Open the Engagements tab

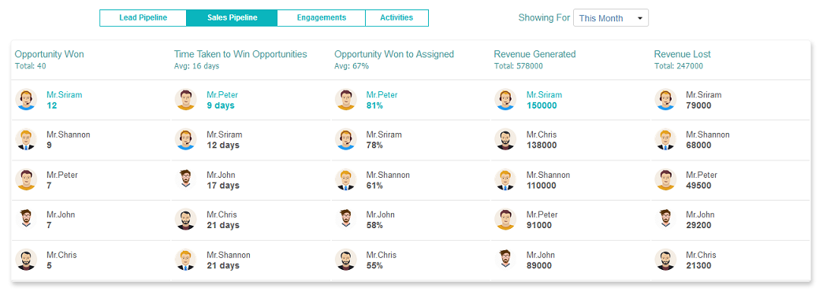pos(321,18)
